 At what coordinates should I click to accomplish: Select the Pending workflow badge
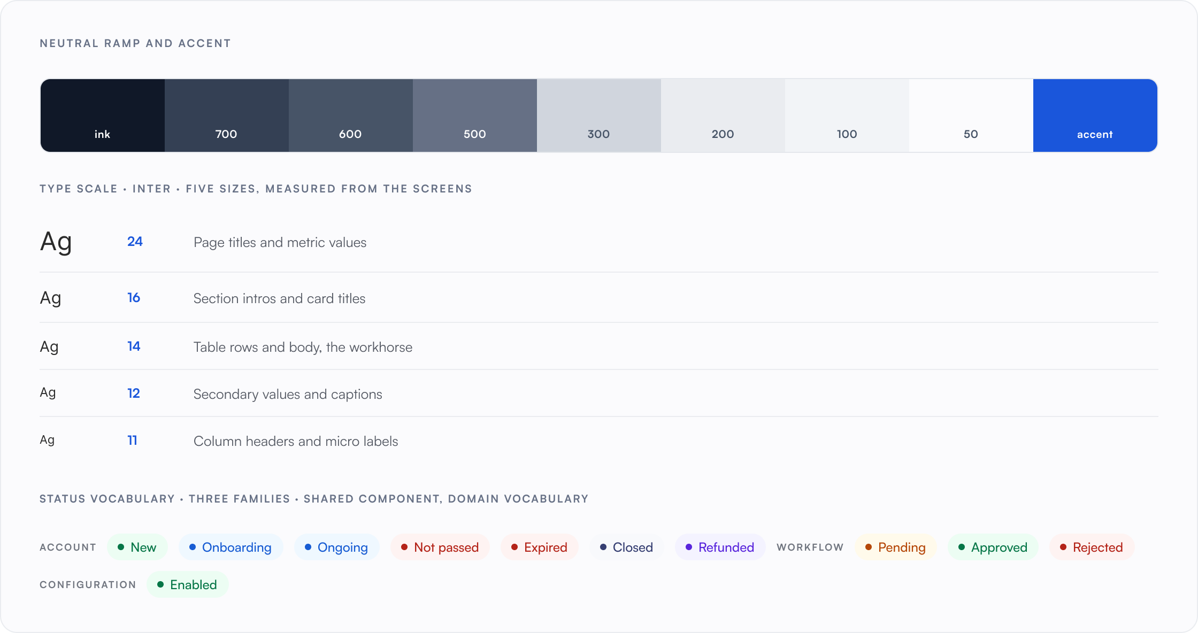(x=896, y=547)
